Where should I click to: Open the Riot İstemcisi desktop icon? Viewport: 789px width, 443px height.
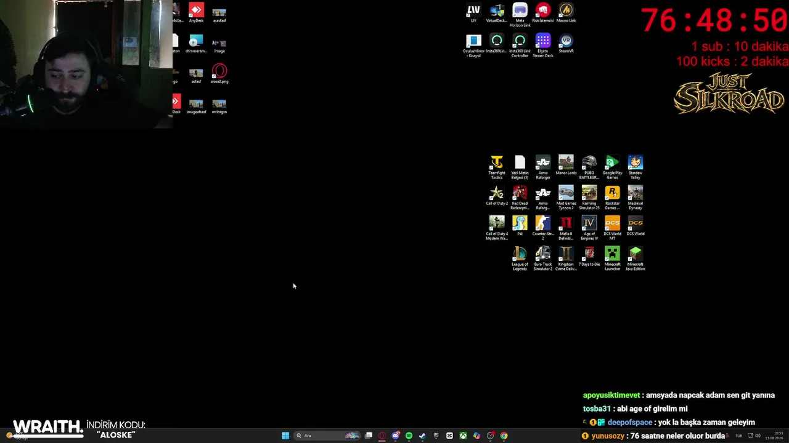point(543,13)
